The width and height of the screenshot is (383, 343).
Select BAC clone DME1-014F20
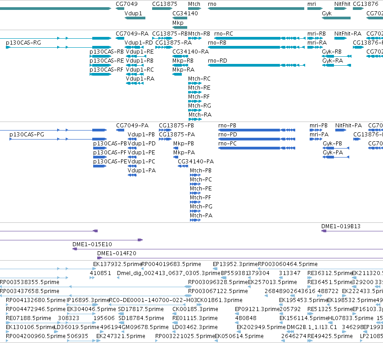click(117, 253)
